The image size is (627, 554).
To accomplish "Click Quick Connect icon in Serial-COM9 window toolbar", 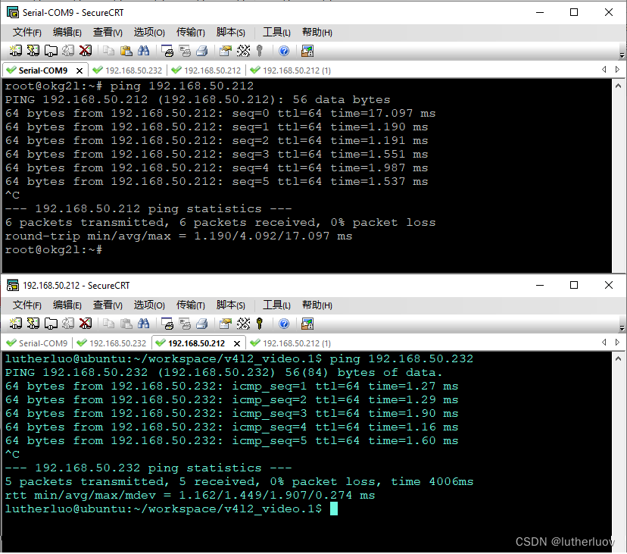I will click(x=33, y=51).
